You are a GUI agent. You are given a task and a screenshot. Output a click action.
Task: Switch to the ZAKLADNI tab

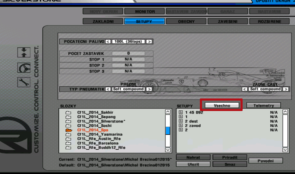(x=103, y=21)
